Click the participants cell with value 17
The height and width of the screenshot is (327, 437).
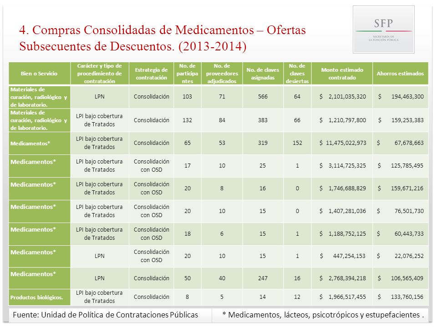(x=187, y=166)
